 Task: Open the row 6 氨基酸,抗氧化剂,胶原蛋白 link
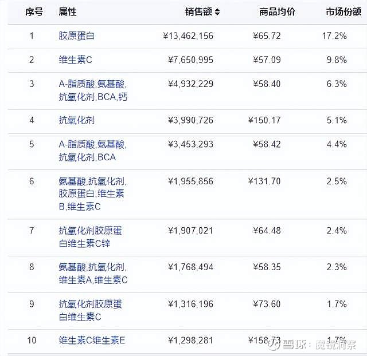(92, 194)
